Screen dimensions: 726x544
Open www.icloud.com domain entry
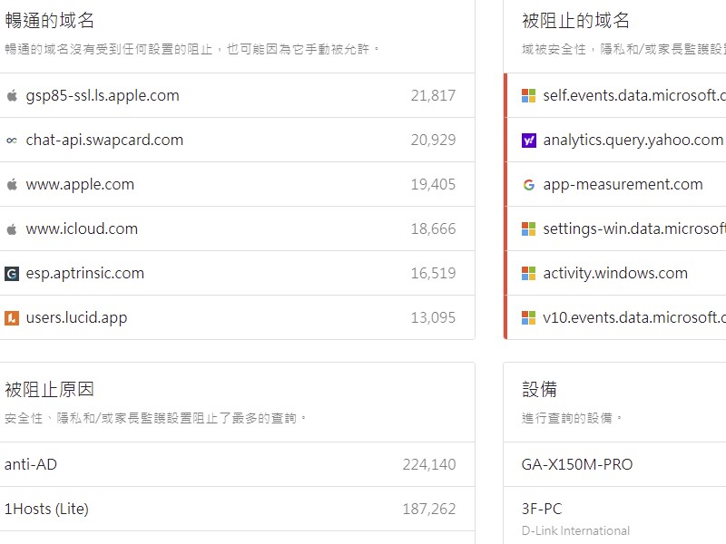pos(82,229)
